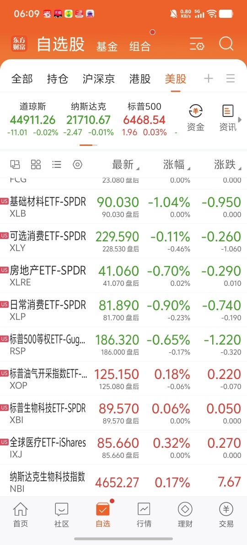Image resolution: width=247 pixels, height=545 pixels.
Task: Open group management hamburger icon
Action: click(231, 78)
